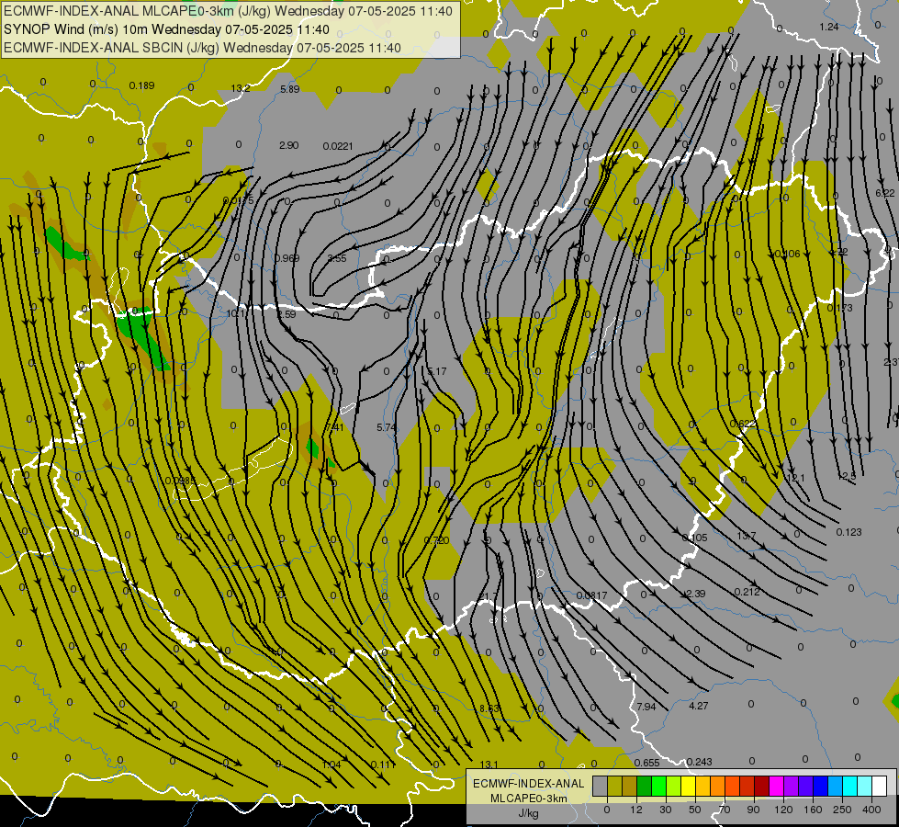Image resolution: width=899 pixels, height=827 pixels.
Task: Choose the bright lime green legend swatch
Action: [659, 787]
